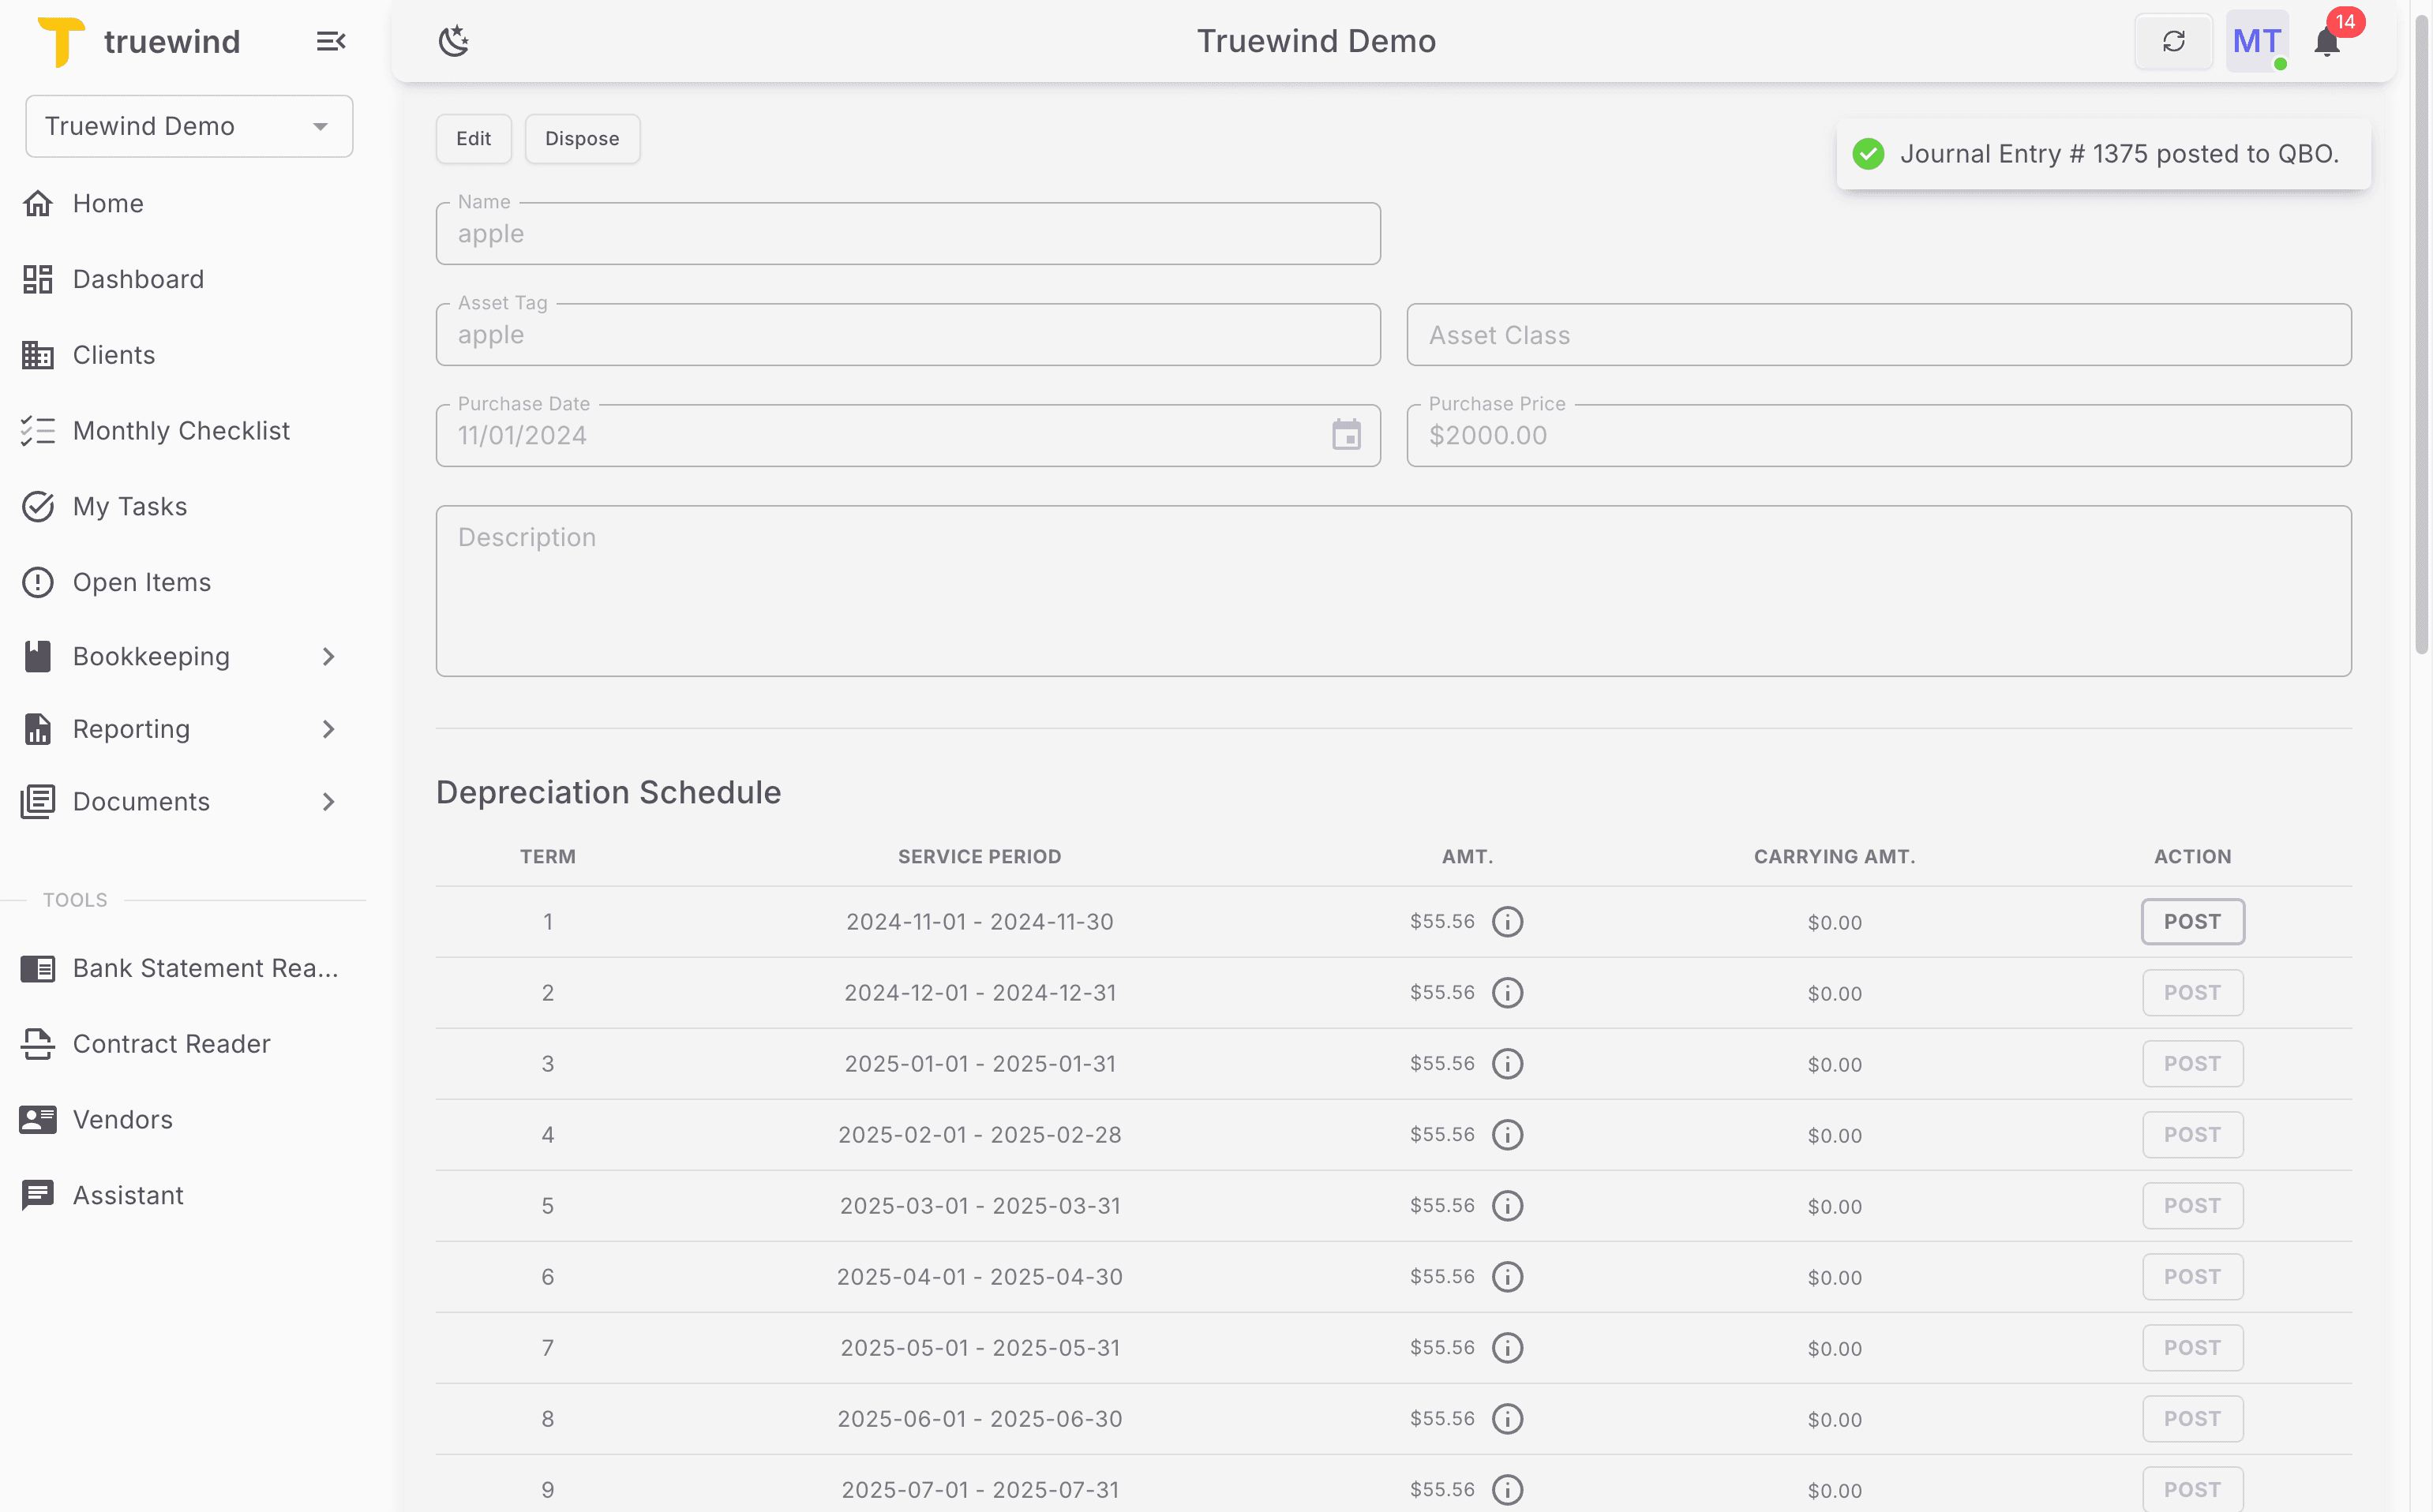Viewport: 2433px width, 1512px height.
Task: Select the Contract Reader tool
Action: click(171, 1044)
